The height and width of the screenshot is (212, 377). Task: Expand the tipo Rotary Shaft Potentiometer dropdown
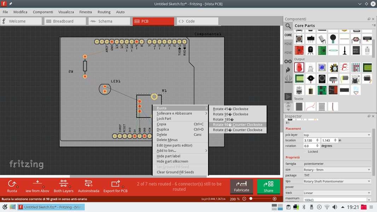pyautogui.click(x=337, y=181)
